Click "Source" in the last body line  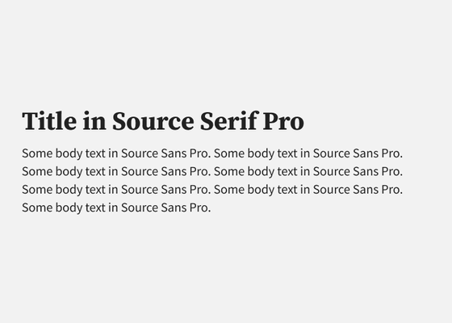point(140,208)
